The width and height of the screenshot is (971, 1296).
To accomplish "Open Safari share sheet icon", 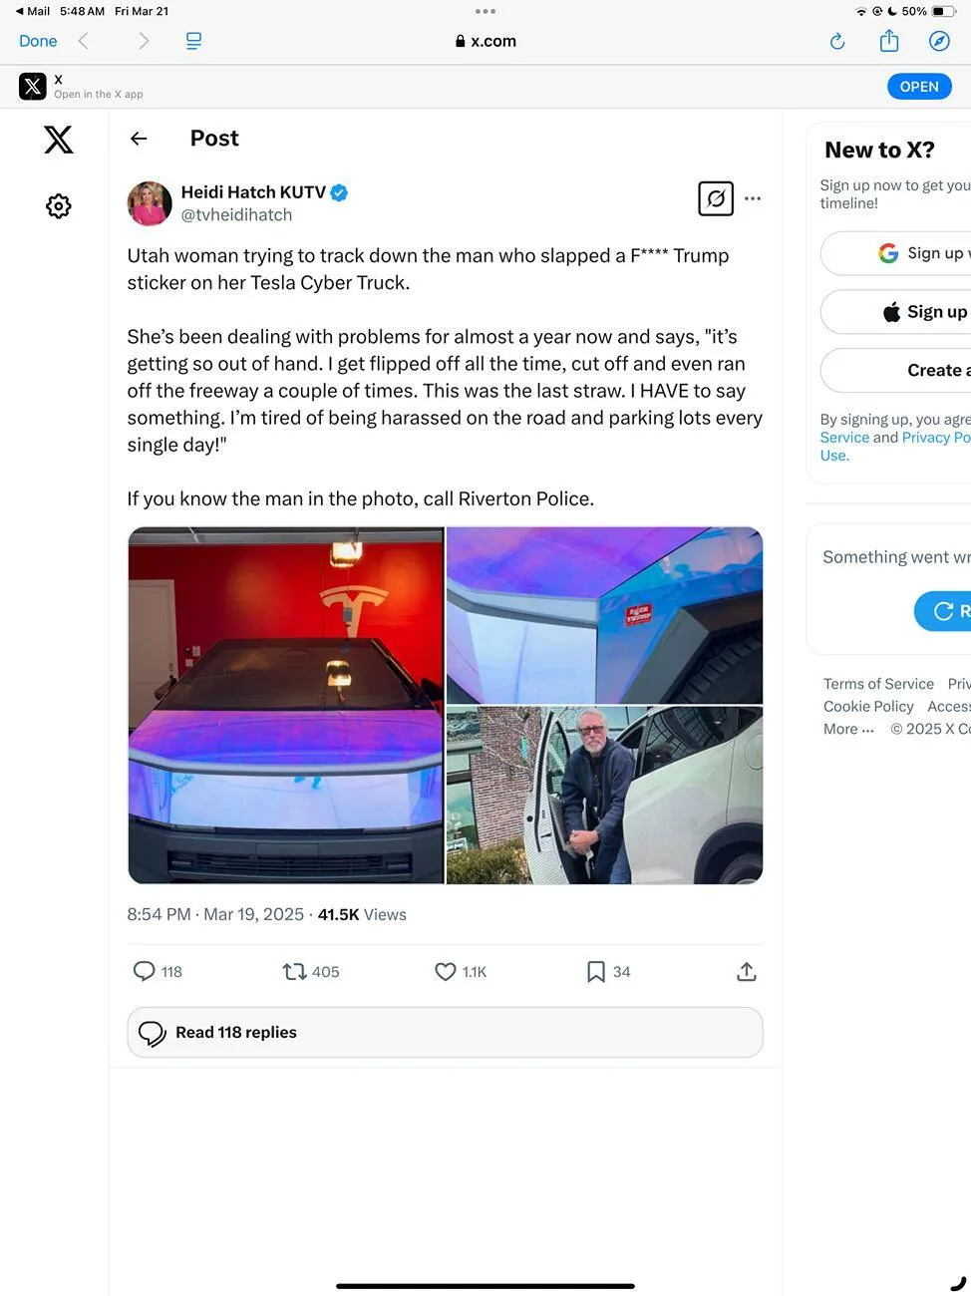I will click(x=889, y=41).
